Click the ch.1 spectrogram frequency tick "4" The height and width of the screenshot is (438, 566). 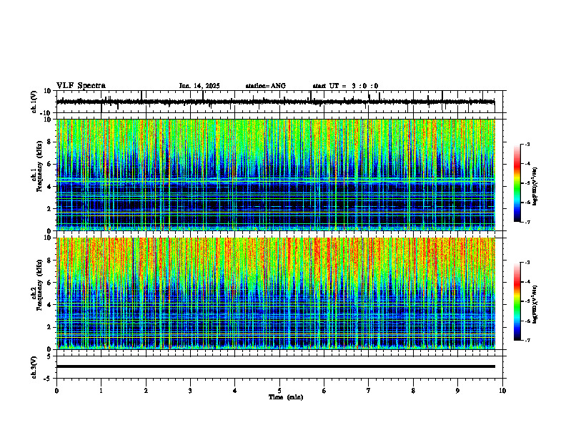(49, 187)
